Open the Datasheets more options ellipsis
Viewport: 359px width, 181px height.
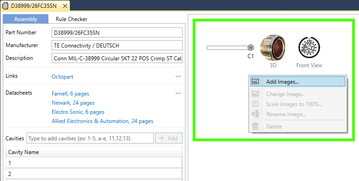pos(178,93)
